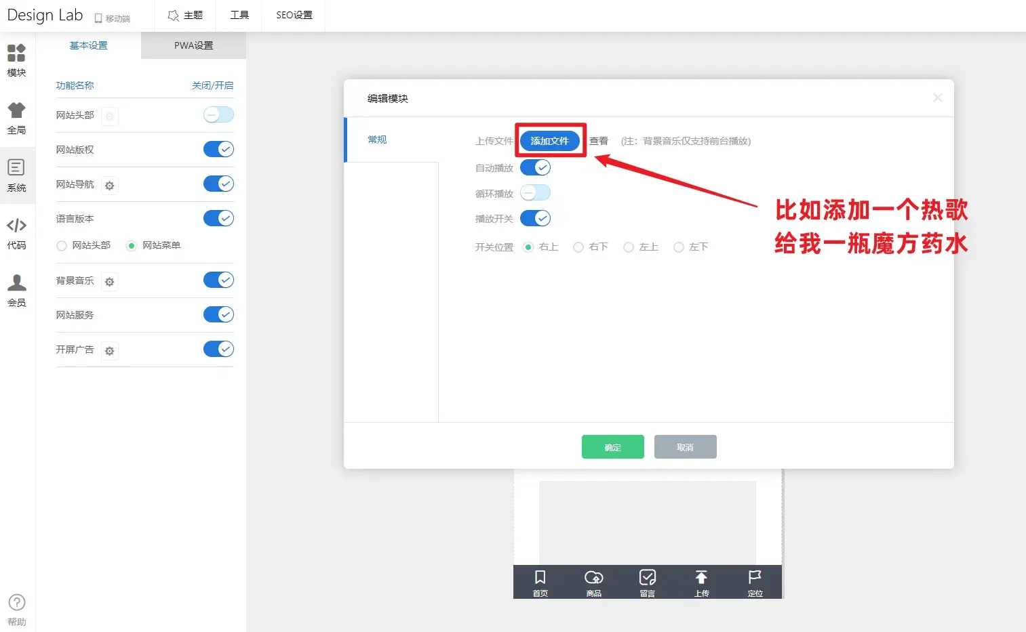This screenshot has height=632, width=1026.
Task: Select the 右下 position radio button
Action: pos(578,248)
